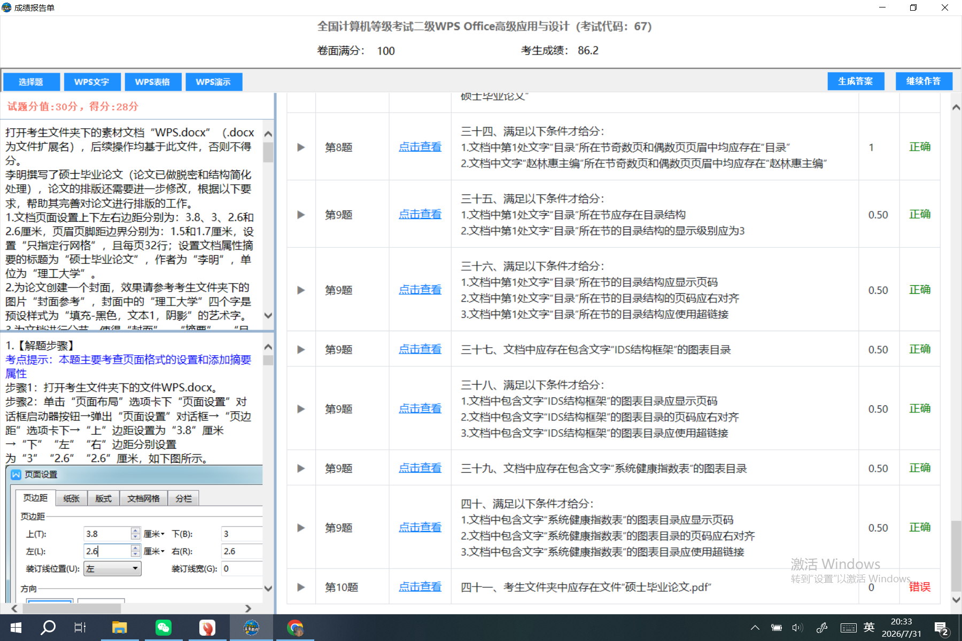Open 点击查看 link for 第10题

[420, 587]
